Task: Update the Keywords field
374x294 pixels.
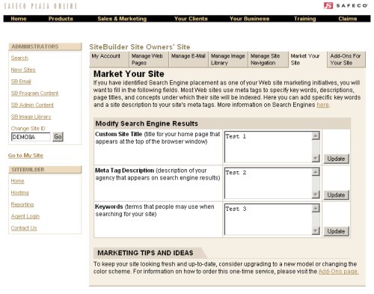Action: click(336, 231)
